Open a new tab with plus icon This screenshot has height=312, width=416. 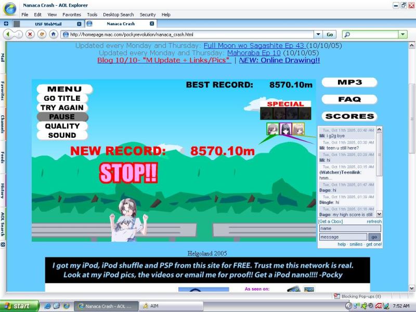(x=6, y=23)
